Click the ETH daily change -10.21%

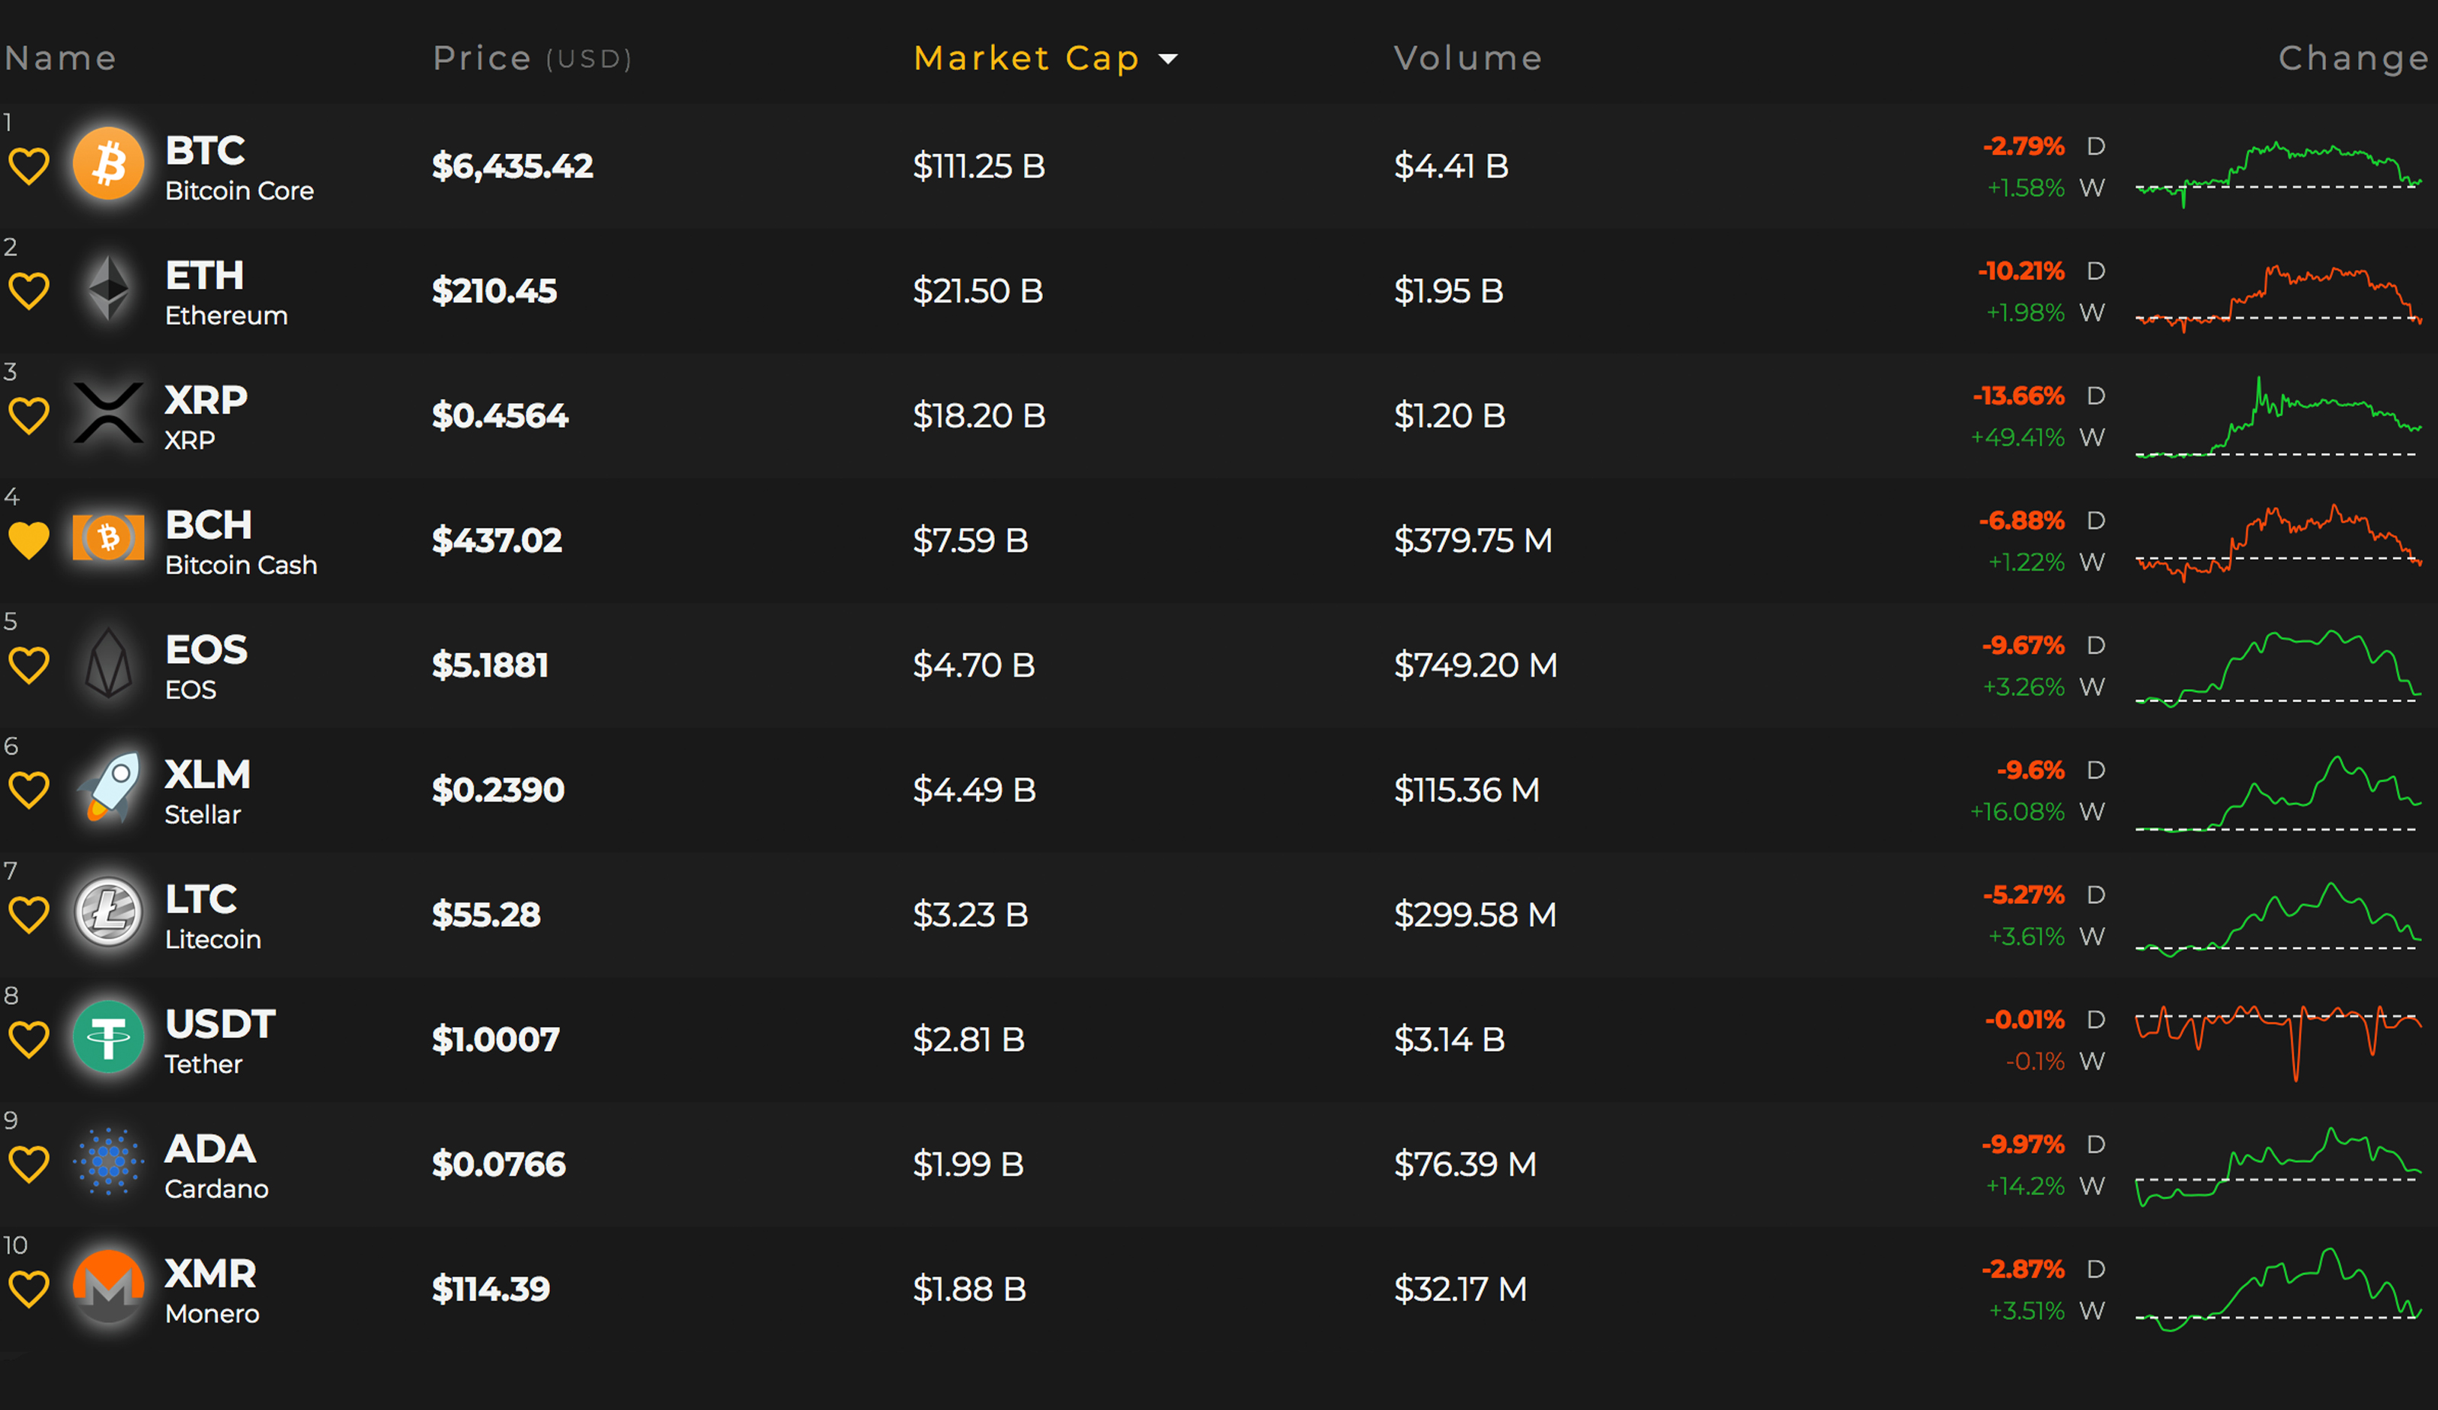tap(2021, 271)
